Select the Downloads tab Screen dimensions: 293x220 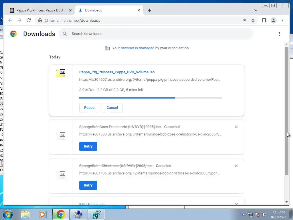(x=109, y=10)
